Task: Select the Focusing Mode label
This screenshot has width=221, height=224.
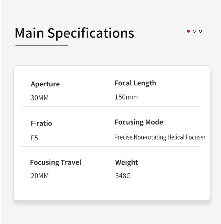Action: coord(138,122)
